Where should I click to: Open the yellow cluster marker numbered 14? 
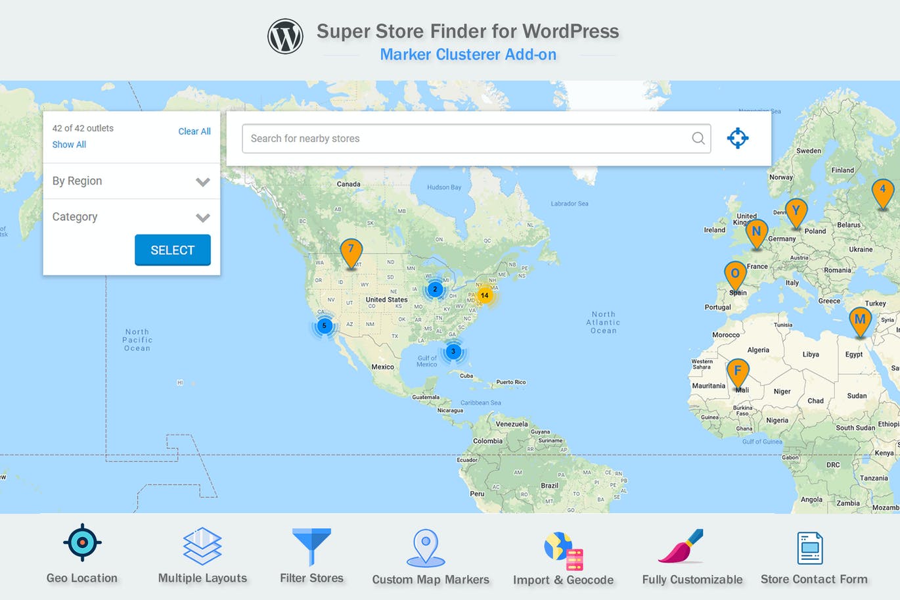pos(484,296)
